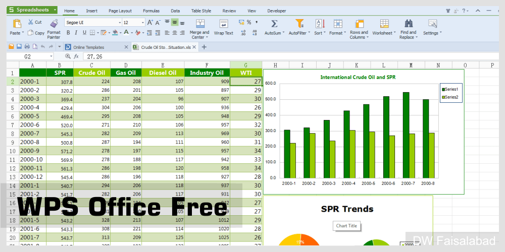This screenshot has width=505, height=252.
Task: Open the font color picker
Action: click(126, 32)
